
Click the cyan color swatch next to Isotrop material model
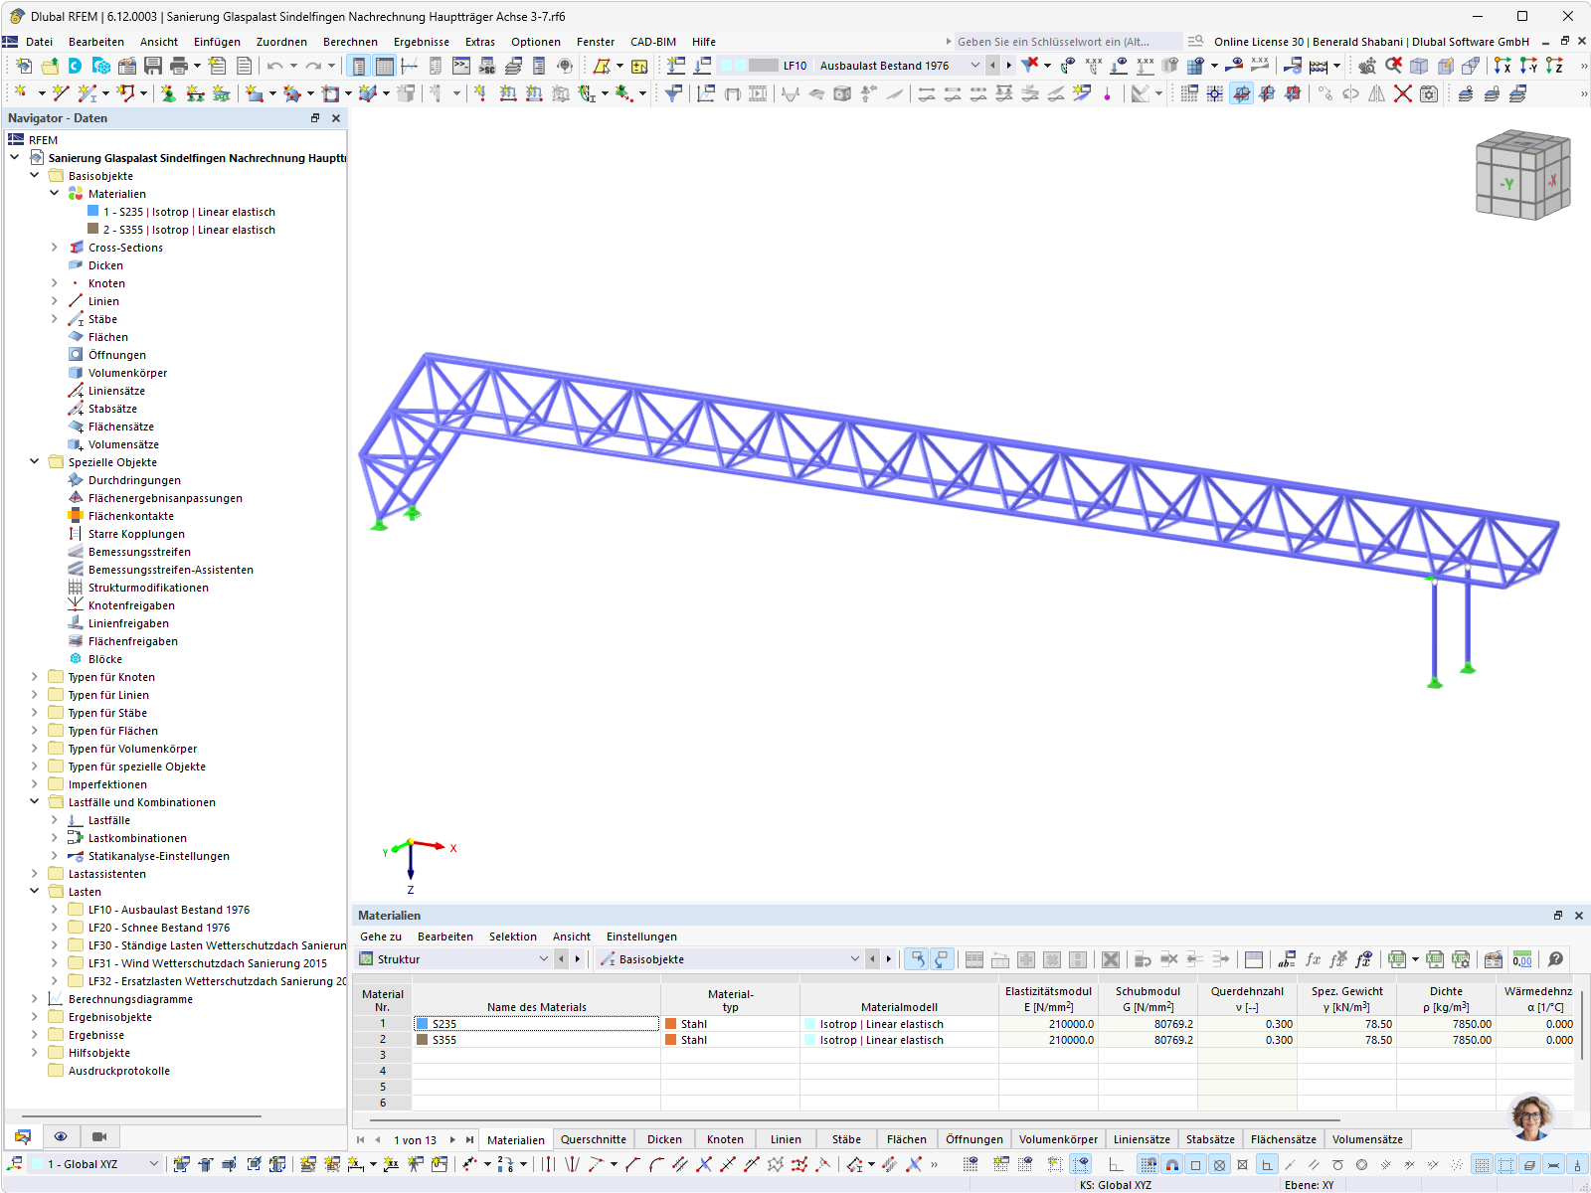coord(808,1023)
